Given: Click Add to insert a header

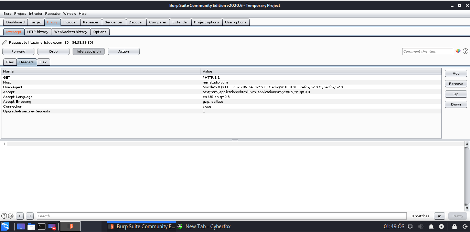Looking at the screenshot, I should (x=456, y=73).
